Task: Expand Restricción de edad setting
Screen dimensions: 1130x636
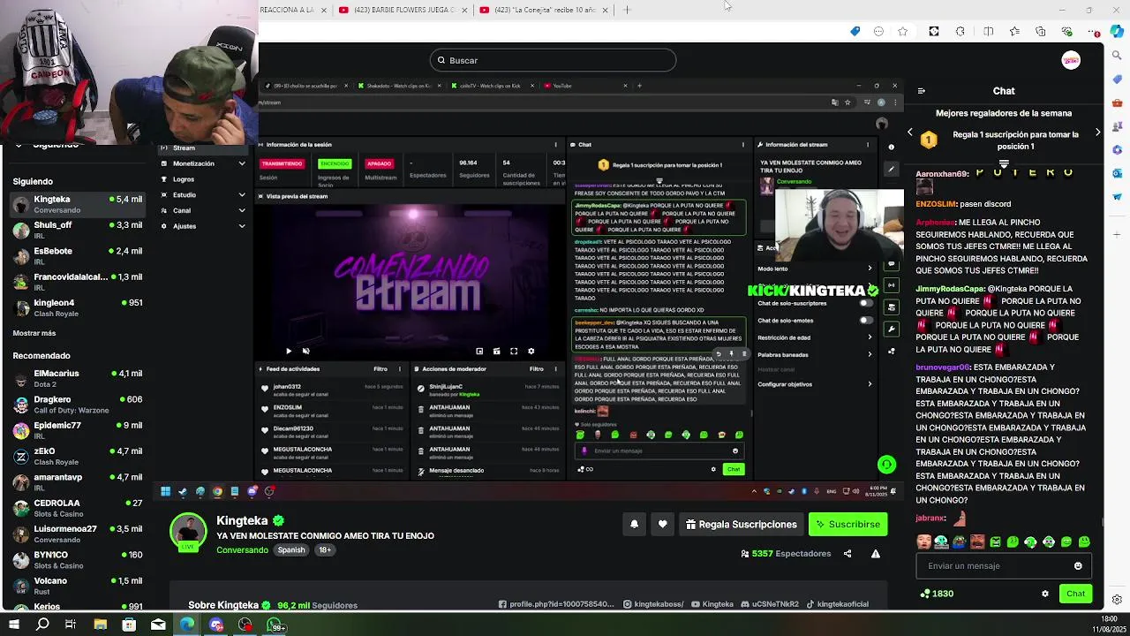Action: [815, 337]
